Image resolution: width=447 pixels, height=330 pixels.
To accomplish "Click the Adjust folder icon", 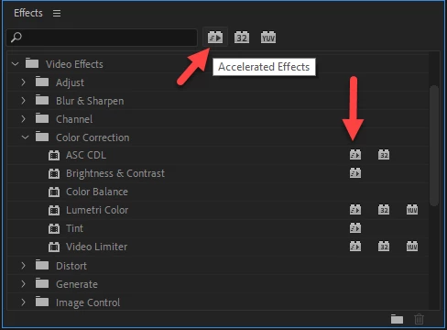I will (42, 82).
